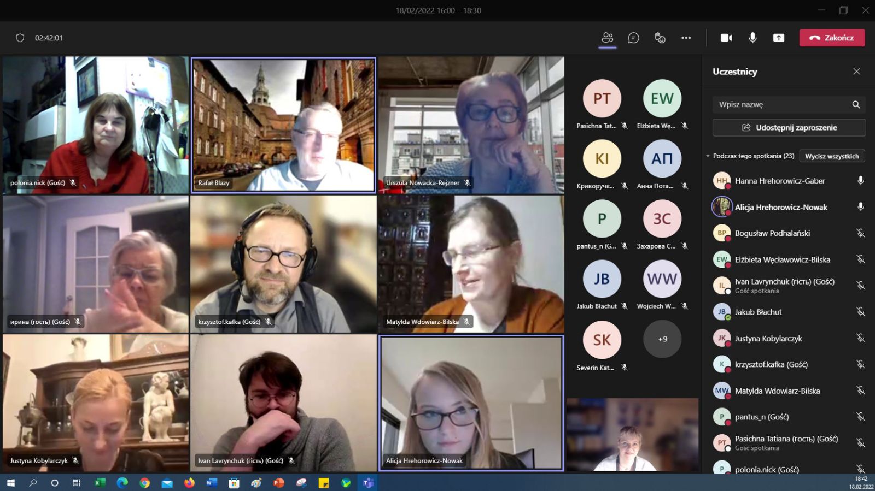Click the Zakończ end call button
Image resolution: width=875 pixels, height=491 pixels.
(832, 38)
